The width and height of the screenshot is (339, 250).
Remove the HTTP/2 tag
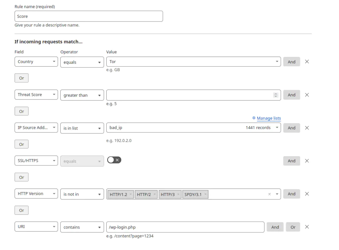click(x=154, y=194)
